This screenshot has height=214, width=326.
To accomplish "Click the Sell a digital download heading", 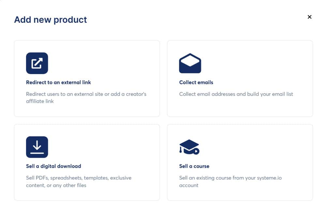I will pos(53,166).
